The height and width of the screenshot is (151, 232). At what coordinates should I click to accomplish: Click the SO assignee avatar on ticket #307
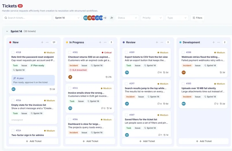pos(127,135)
